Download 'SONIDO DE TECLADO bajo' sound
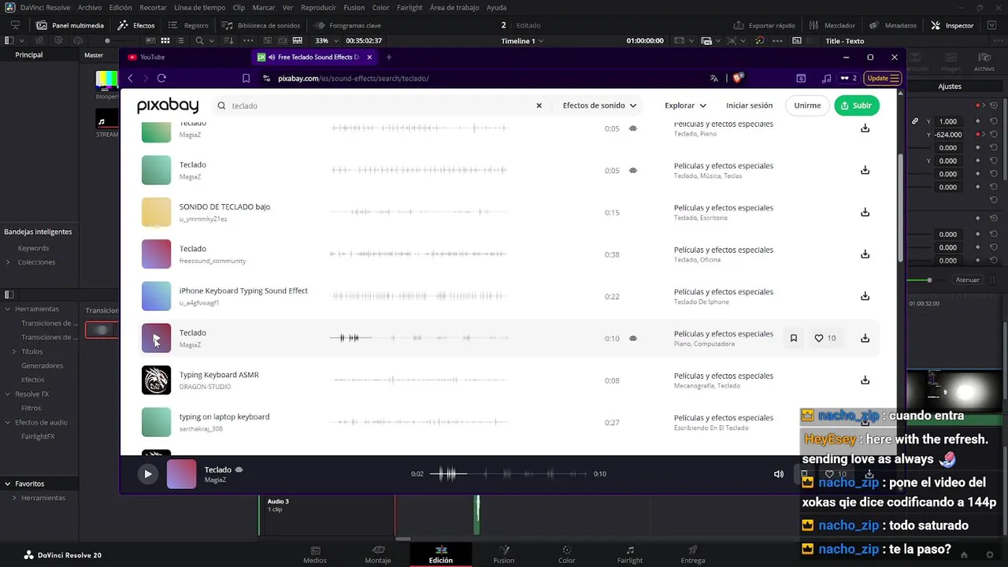 865,212
